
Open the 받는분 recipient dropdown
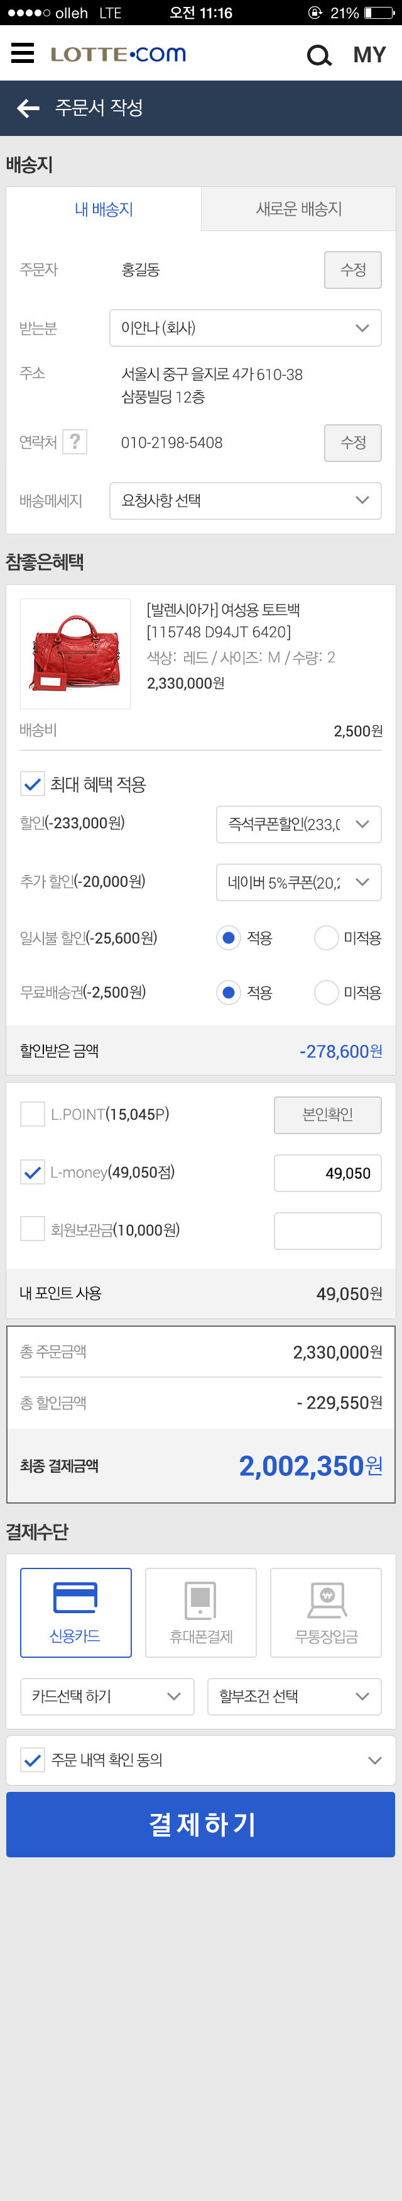point(245,328)
